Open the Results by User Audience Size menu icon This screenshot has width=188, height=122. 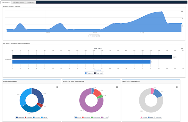coord(117,87)
